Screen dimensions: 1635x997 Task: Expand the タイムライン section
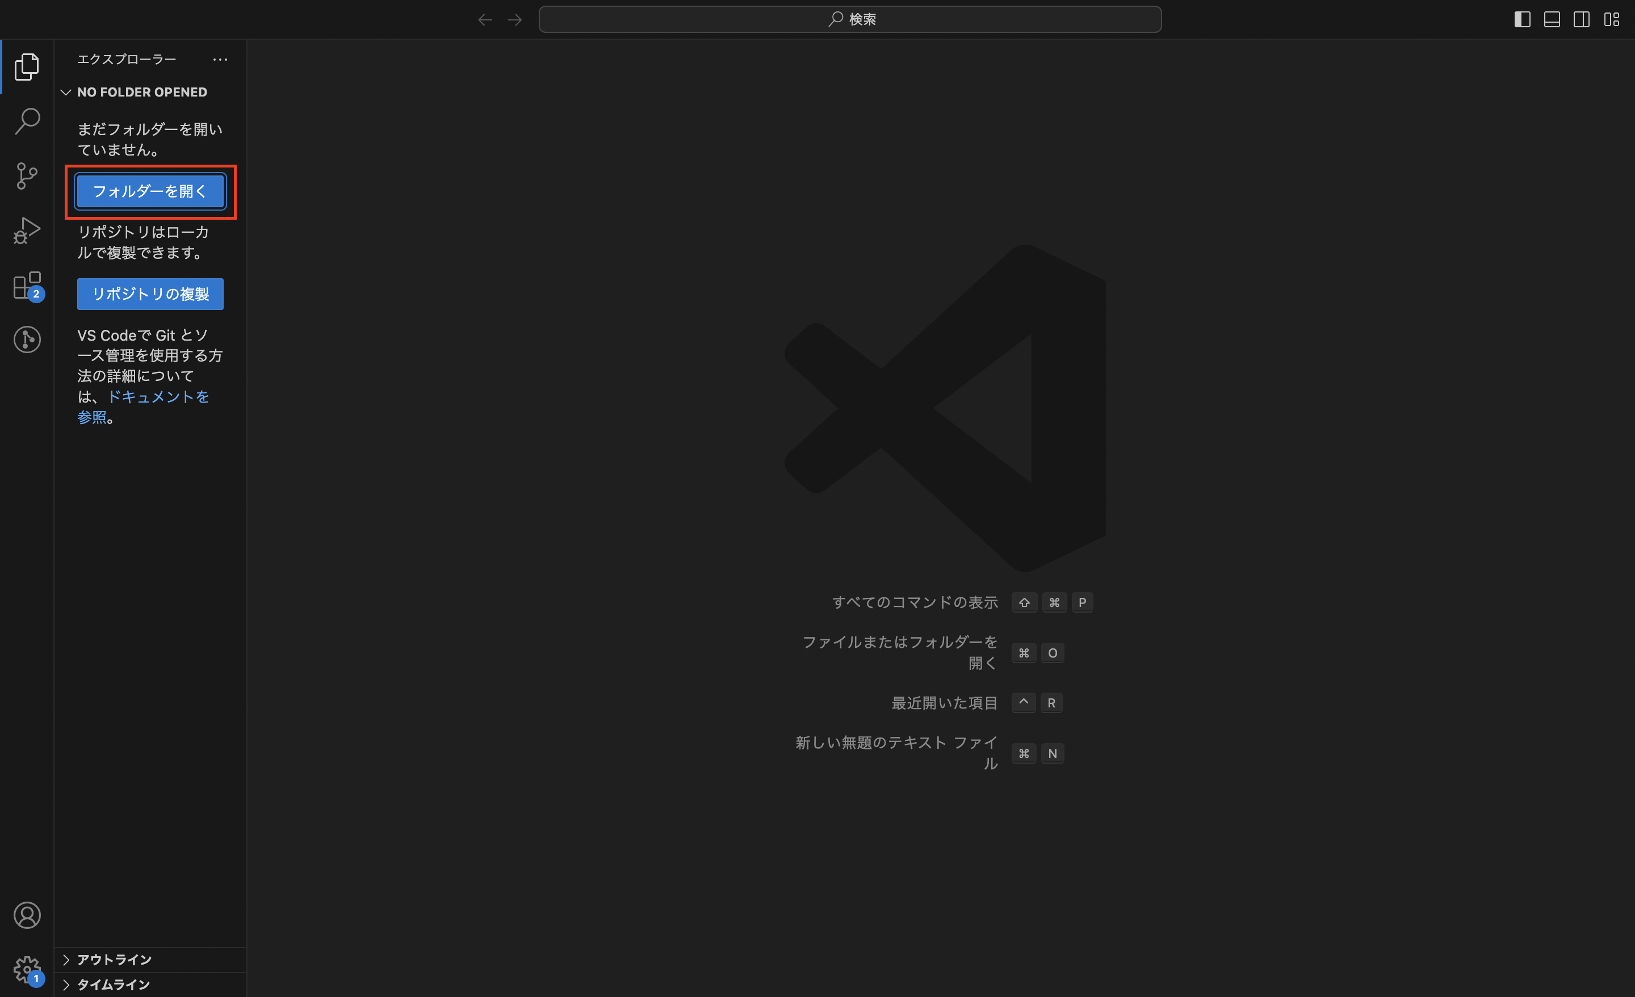[150, 985]
